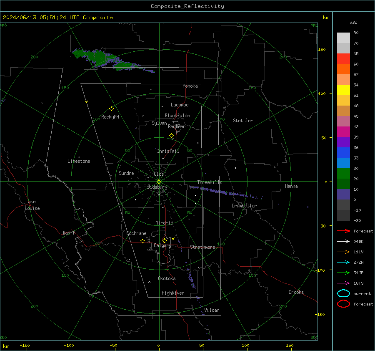Click the Olds city label
This screenshot has height=351, width=375.
click(x=159, y=174)
